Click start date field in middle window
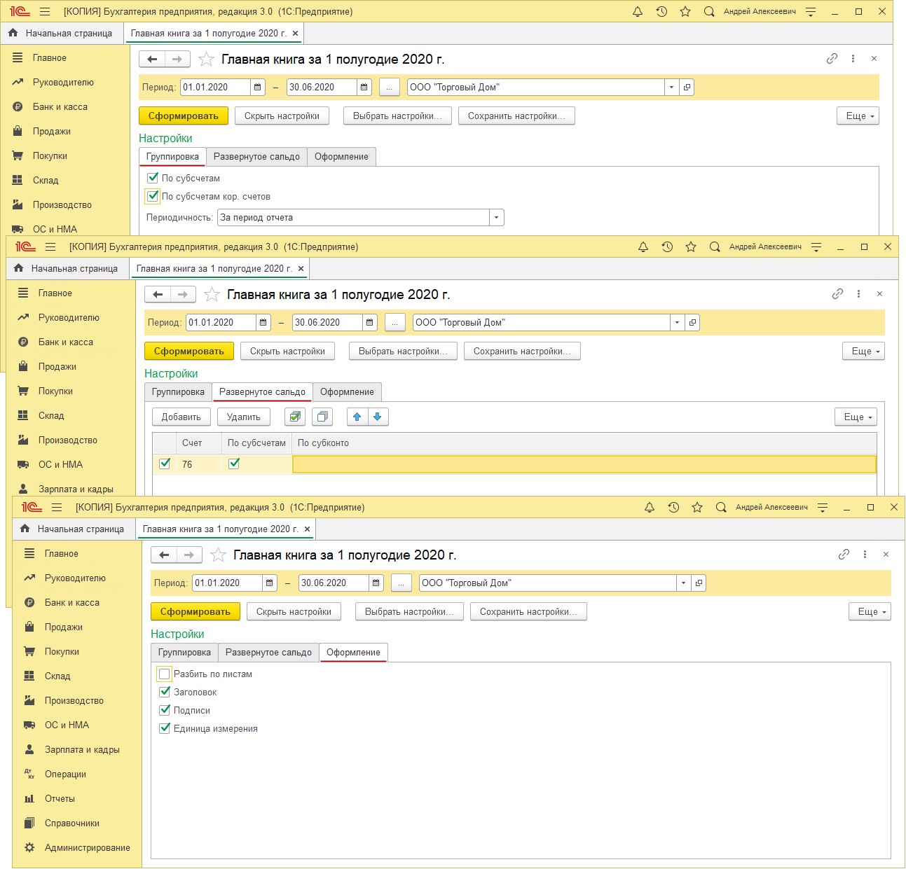This screenshot has width=906, height=869. click(220, 323)
